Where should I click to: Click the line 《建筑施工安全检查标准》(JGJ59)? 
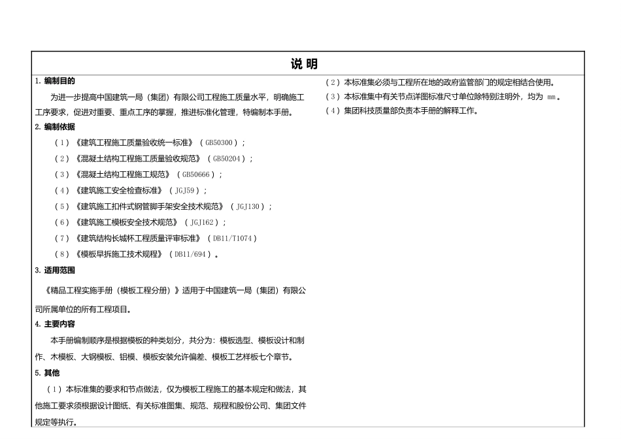[131, 190]
